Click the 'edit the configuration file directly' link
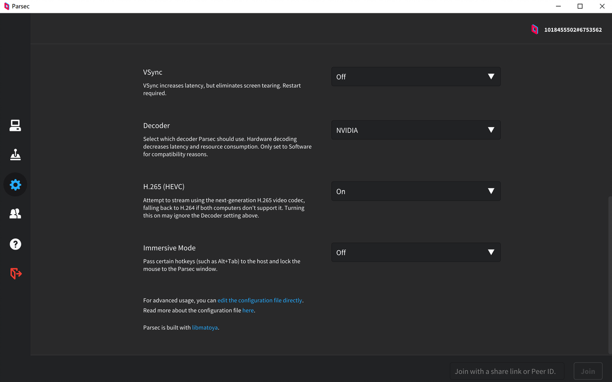Viewport: 612px width, 382px height. (x=260, y=300)
